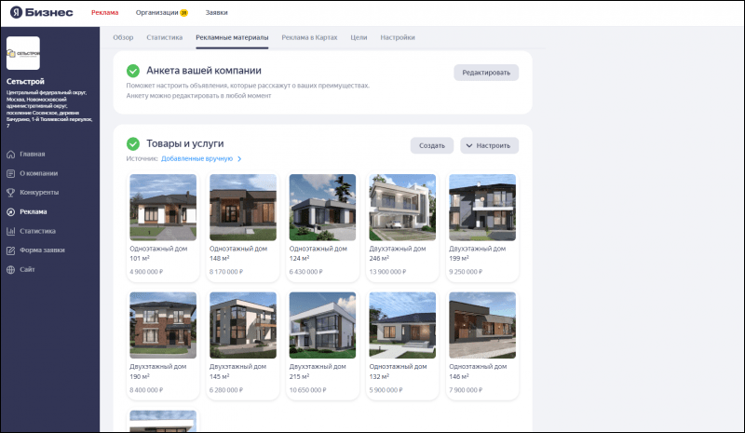
Task: Click the О компании sidebar icon
Action: 10,173
